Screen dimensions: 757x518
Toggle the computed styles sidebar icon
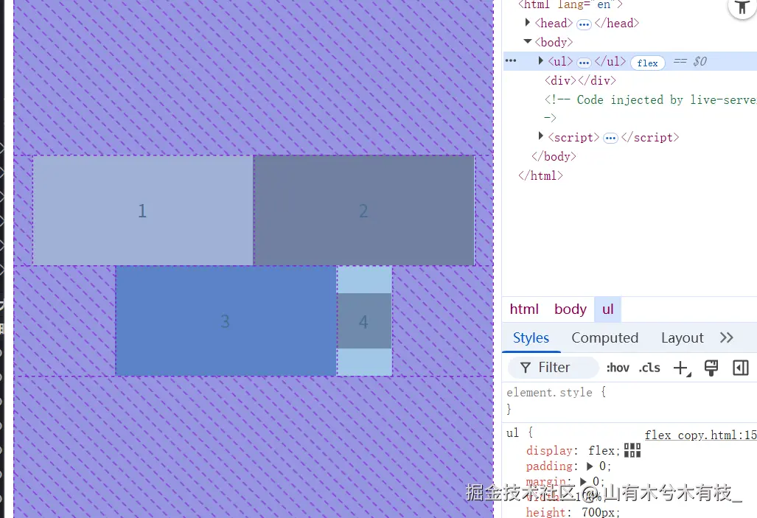coord(741,368)
